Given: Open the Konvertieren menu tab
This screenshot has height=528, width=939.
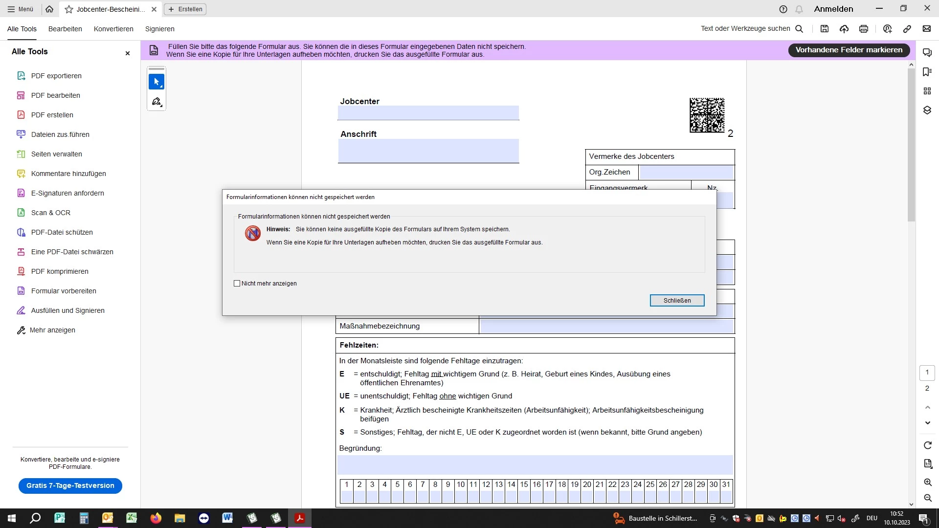Looking at the screenshot, I should pyautogui.click(x=113, y=29).
